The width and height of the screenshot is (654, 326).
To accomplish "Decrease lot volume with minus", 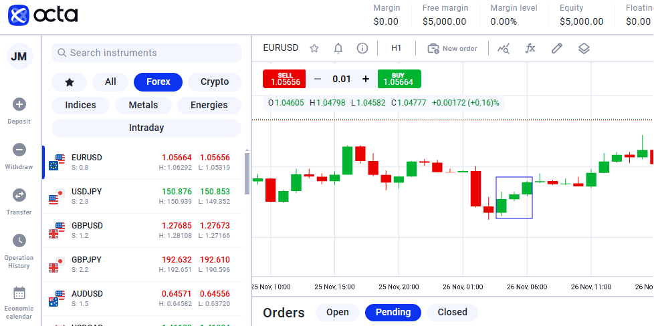I will 318,79.
